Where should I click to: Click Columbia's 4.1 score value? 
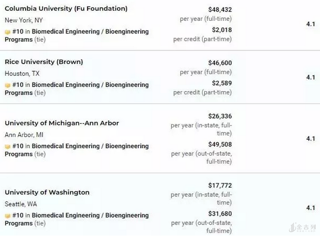310,24
